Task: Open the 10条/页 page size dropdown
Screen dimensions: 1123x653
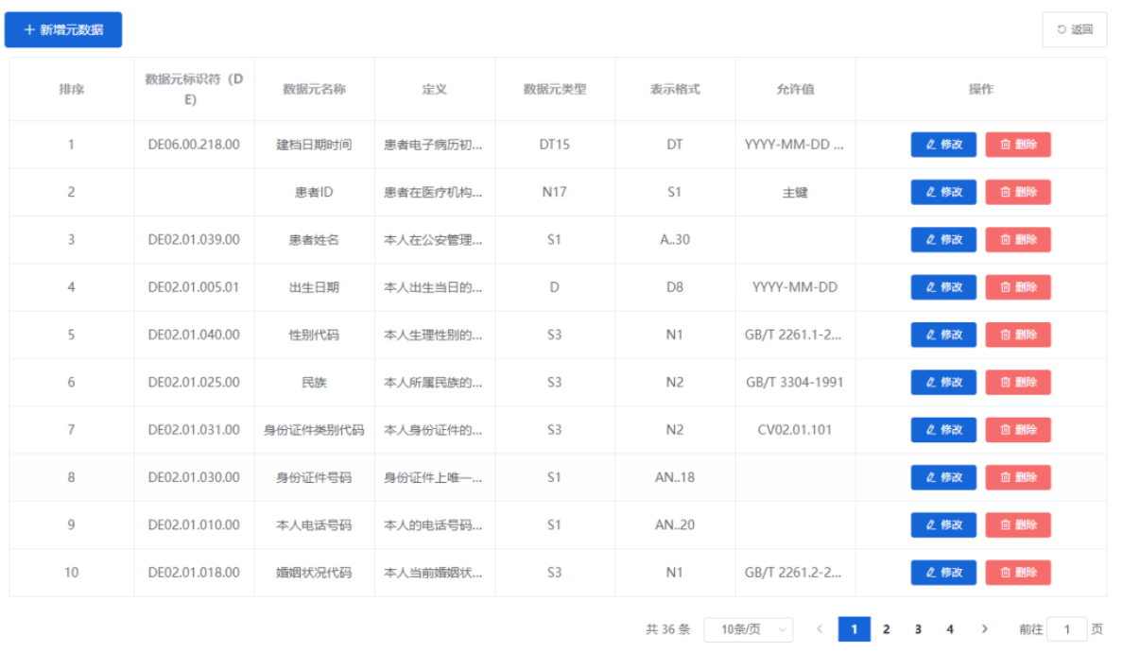Action: tap(749, 629)
